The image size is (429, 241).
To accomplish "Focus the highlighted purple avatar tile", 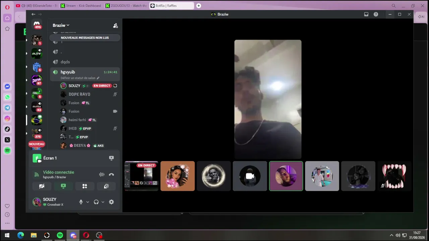I will click(x=286, y=176).
